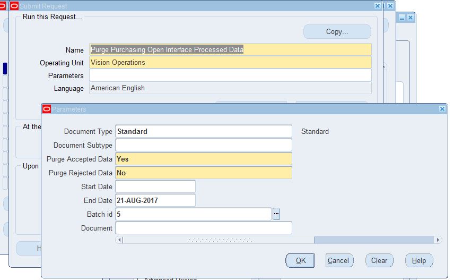Close the Parameters window
The width and height of the screenshot is (454, 280).
(x=442, y=109)
